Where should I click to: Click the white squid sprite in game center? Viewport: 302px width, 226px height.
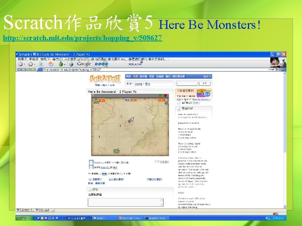(131, 120)
